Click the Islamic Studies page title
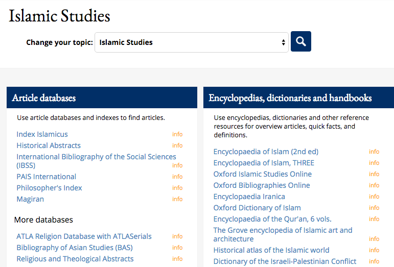The image size is (394, 267). (x=59, y=16)
